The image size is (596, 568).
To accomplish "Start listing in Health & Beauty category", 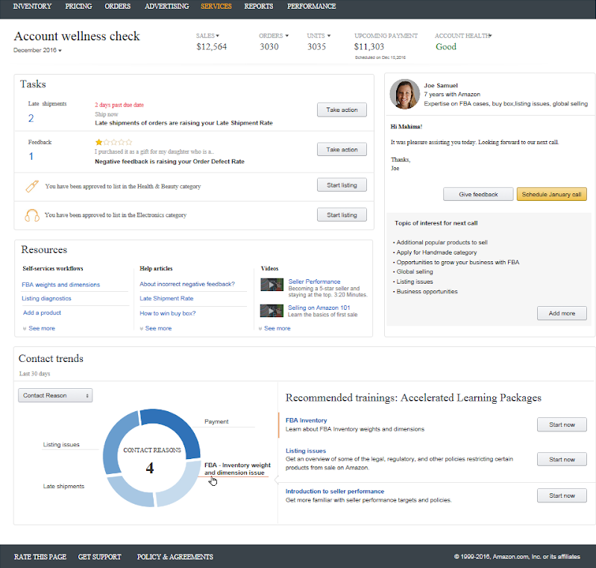I will (342, 185).
